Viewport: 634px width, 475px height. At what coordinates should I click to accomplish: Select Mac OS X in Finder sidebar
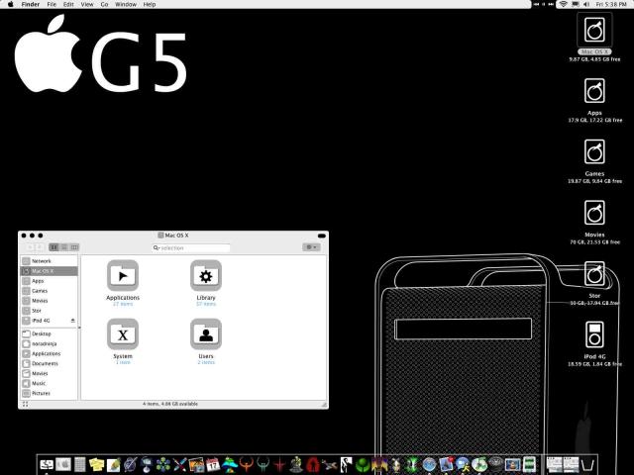(49, 271)
